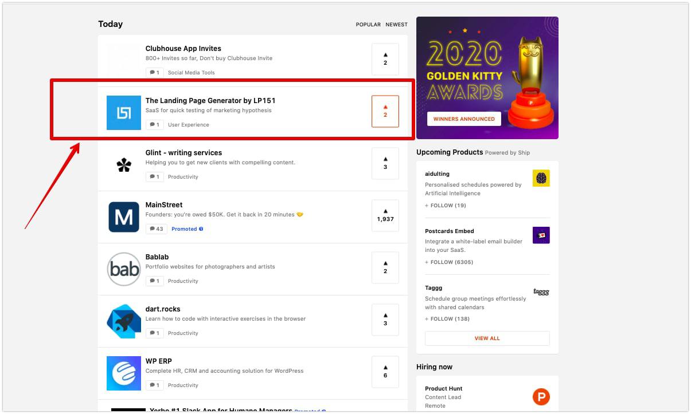Open User Experience topic tag
This screenshot has width=691, height=414.
188,125
